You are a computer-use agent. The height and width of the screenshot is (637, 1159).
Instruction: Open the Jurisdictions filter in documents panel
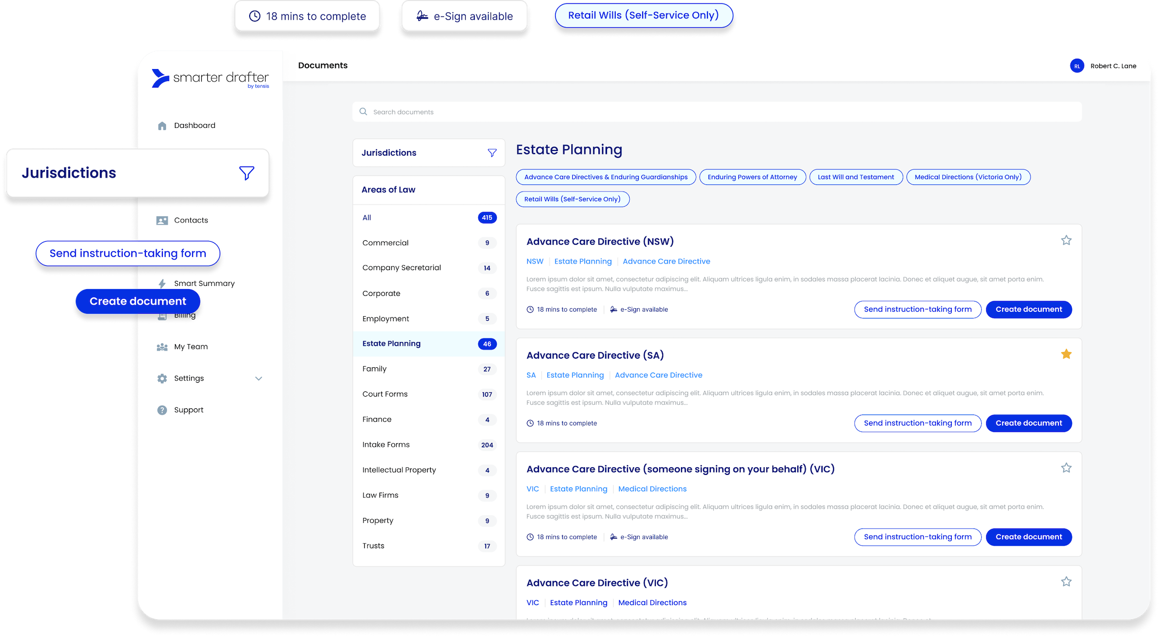click(492, 153)
